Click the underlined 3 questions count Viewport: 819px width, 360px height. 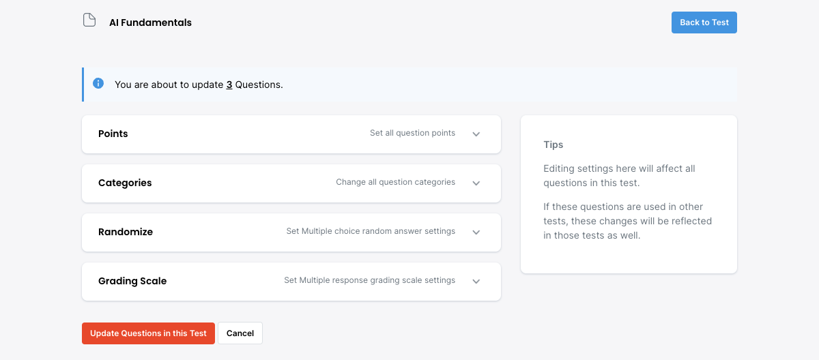[x=229, y=85]
